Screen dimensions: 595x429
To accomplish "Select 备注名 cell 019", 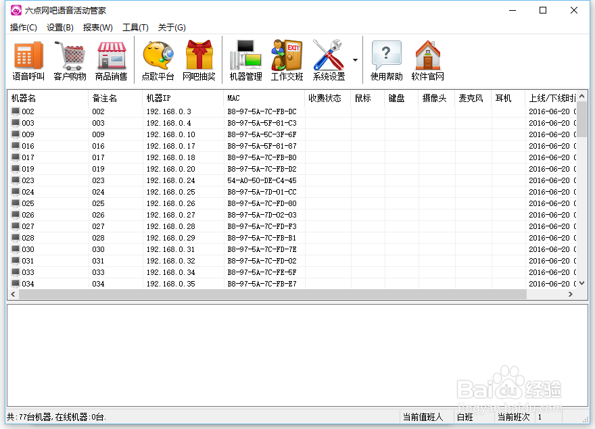I will 98,169.
